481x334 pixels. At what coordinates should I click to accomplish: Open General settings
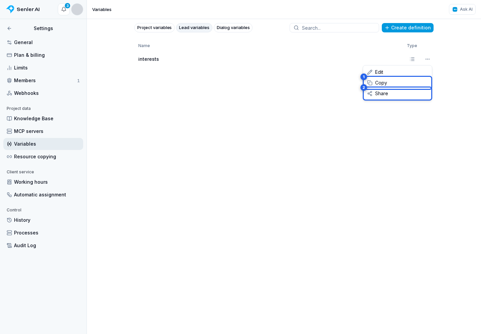pyautogui.click(x=43, y=42)
